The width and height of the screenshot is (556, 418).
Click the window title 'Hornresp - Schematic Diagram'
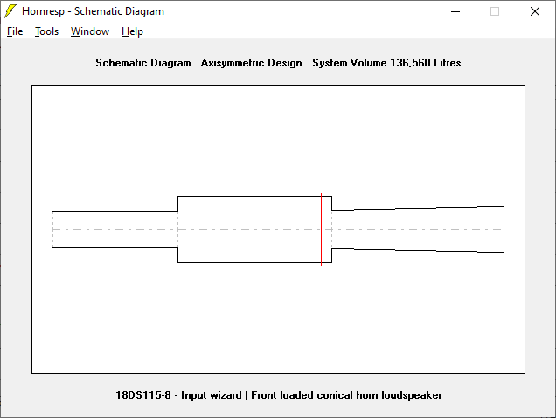pos(93,11)
